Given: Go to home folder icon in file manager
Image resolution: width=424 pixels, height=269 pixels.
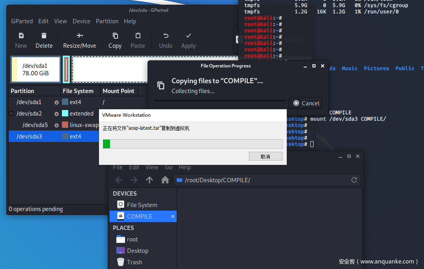Looking at the screenshot, I should [x=165, y=180].
